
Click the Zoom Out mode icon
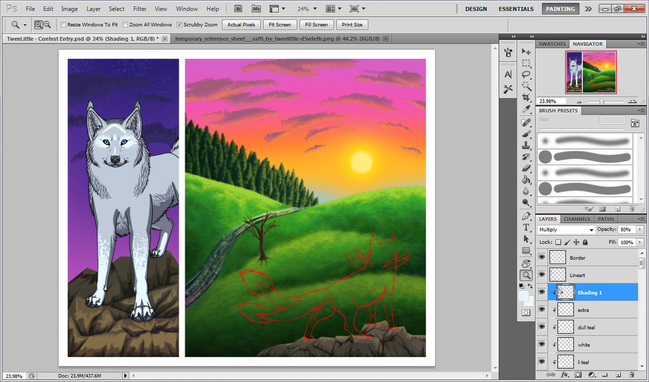[x=48, y=24]
